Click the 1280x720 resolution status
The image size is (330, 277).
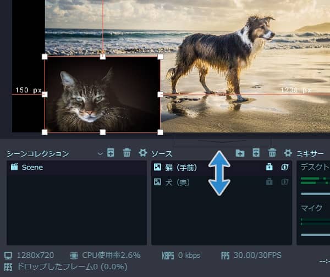point(35,255)
